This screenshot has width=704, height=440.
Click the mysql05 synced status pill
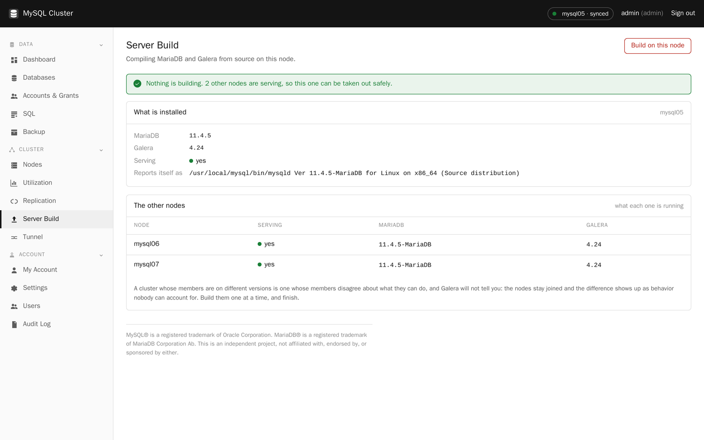tap(580, 14)
